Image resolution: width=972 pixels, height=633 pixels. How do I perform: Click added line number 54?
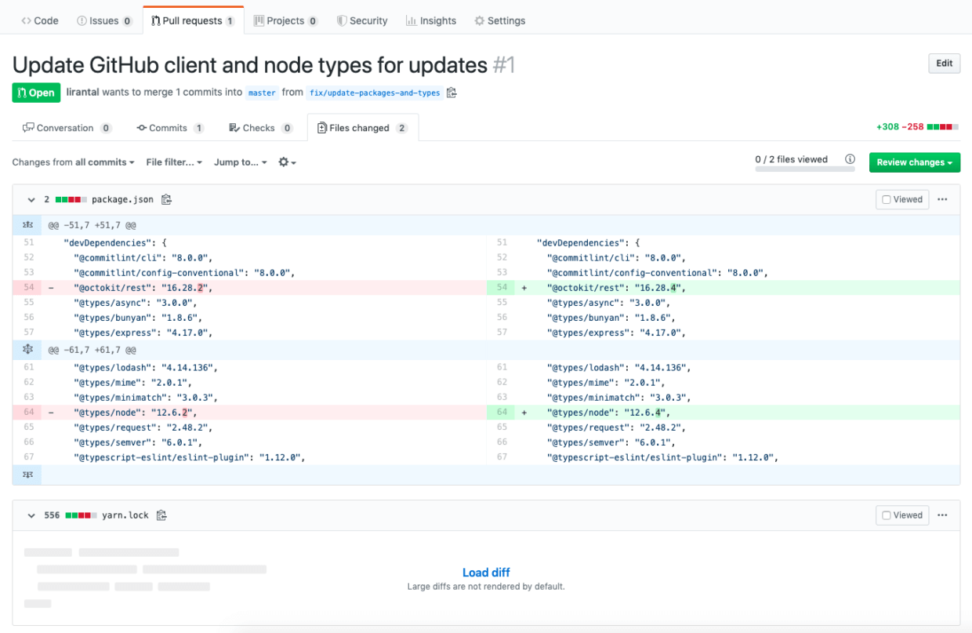click(x=502, y=288)
